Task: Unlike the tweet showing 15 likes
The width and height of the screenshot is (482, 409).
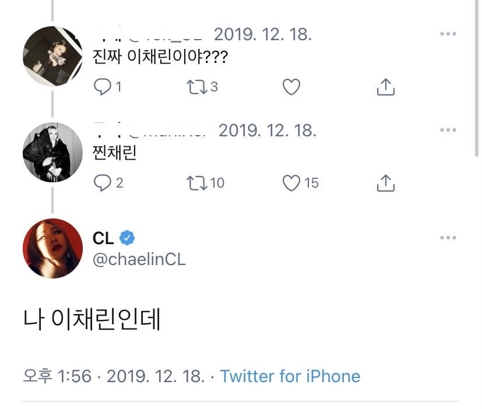Action: tap(292, 182)
